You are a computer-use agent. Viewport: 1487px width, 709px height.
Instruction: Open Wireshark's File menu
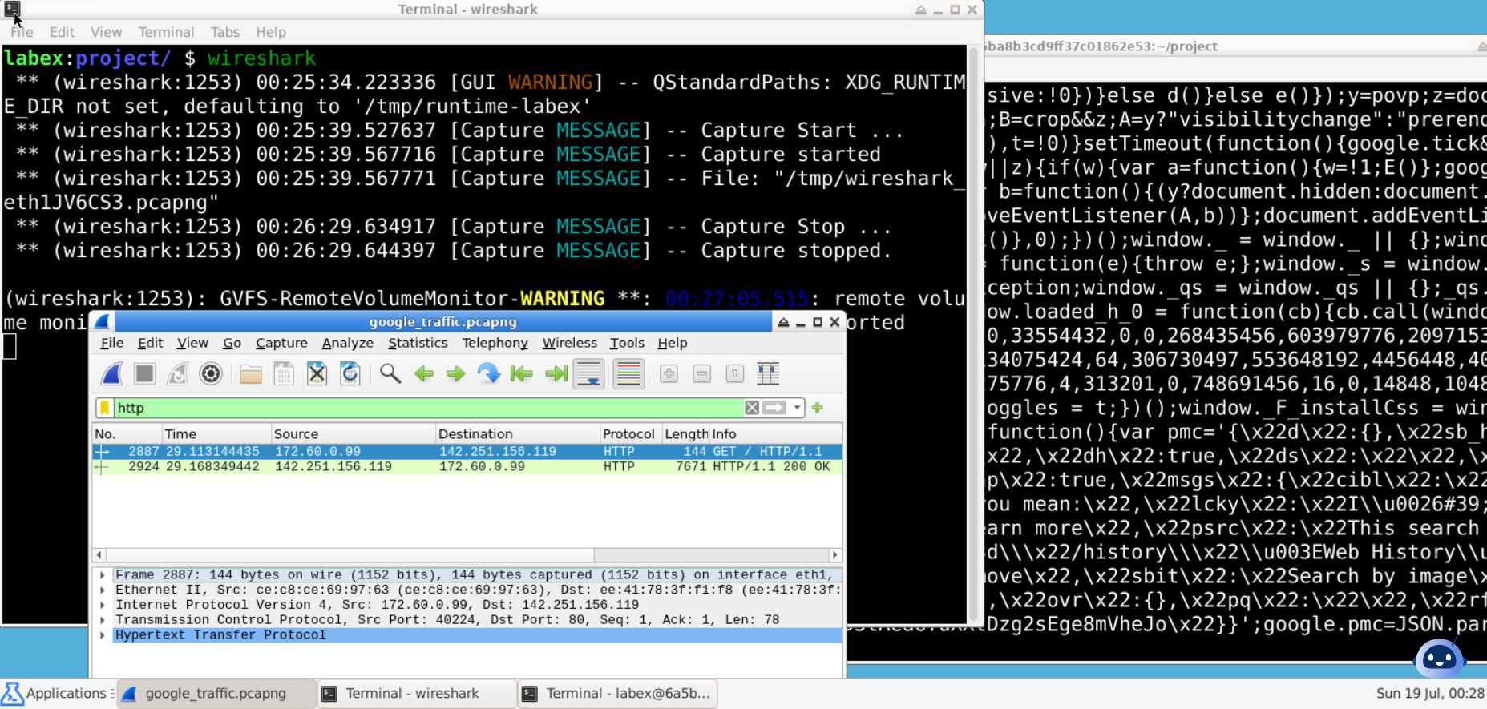coord(112,343)
